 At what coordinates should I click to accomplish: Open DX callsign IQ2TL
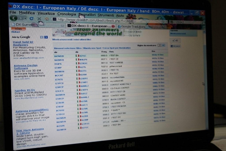[83, 67]
